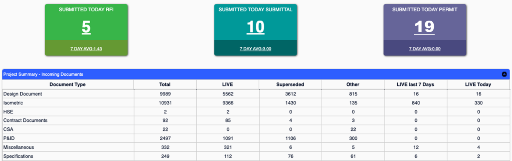Open the Submitted Today Permit count 19
Screen dimensions: 512x161
pyautogui.click(x=424, y=27)
